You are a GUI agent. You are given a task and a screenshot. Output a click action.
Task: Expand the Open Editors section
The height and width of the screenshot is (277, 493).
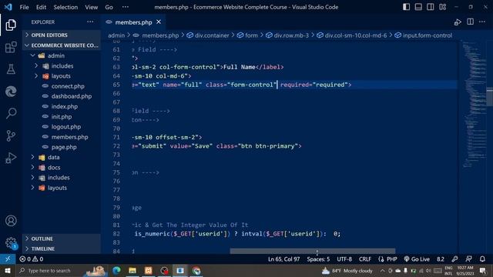(62, 35)
